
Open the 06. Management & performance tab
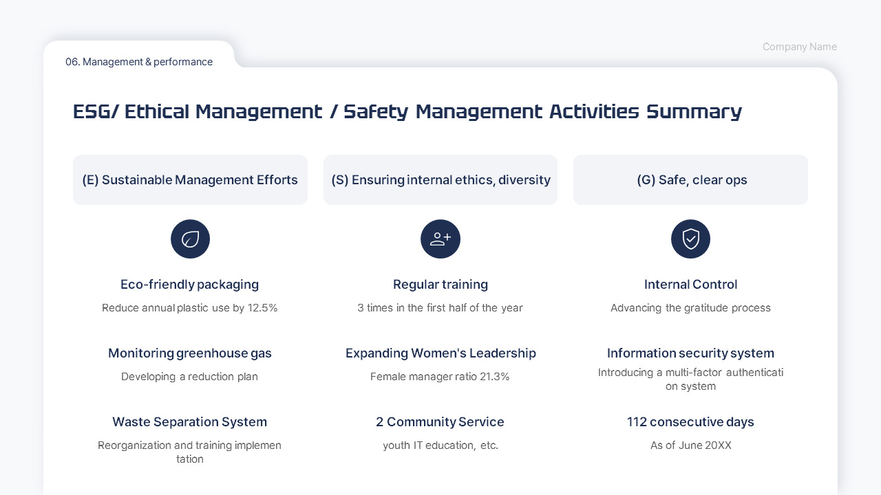(x=139, y=62)
